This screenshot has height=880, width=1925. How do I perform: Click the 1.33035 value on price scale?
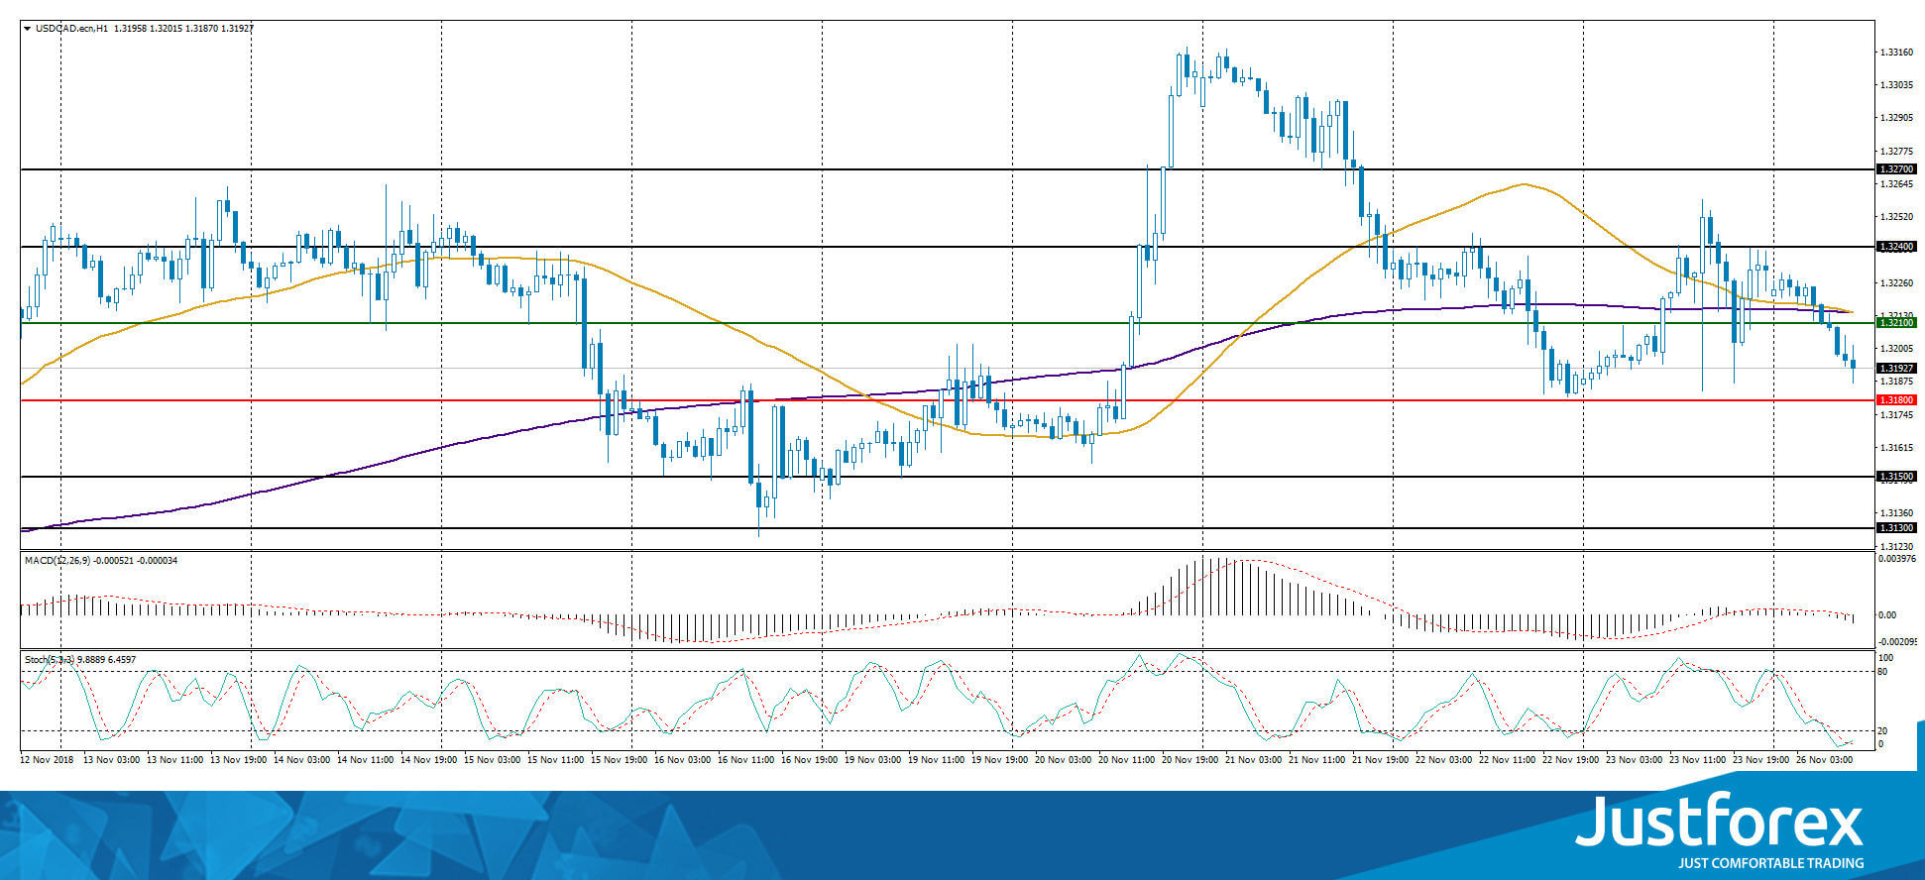1896,85
